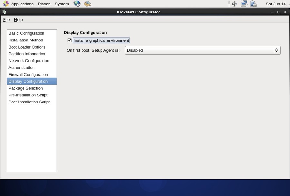The height and width of the screenshot is (196, 290).
Task: Launch the web browser from the top panel
Action: pyautogui.click(x=76, y=4)
